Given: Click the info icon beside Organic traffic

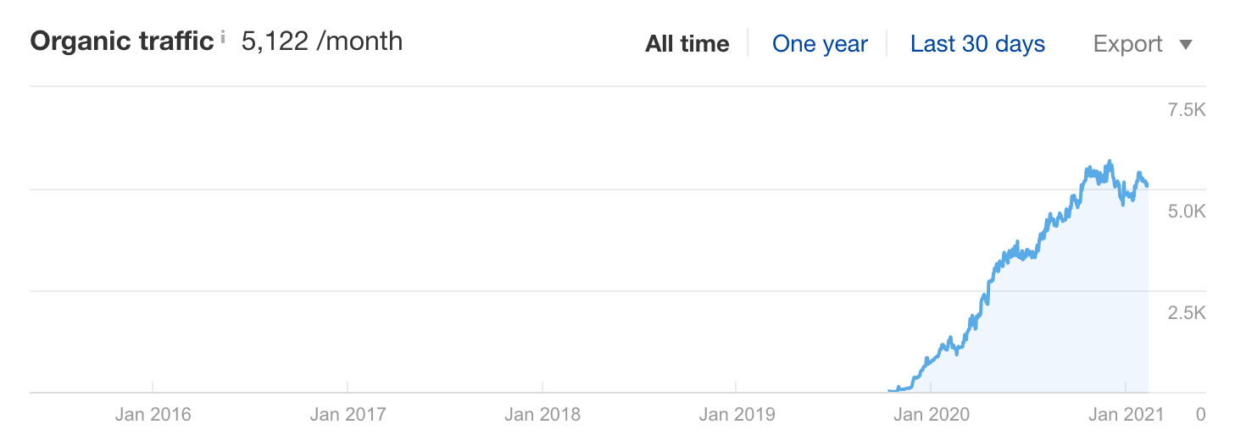Looking at the screenshot, I should coord(223,36).
